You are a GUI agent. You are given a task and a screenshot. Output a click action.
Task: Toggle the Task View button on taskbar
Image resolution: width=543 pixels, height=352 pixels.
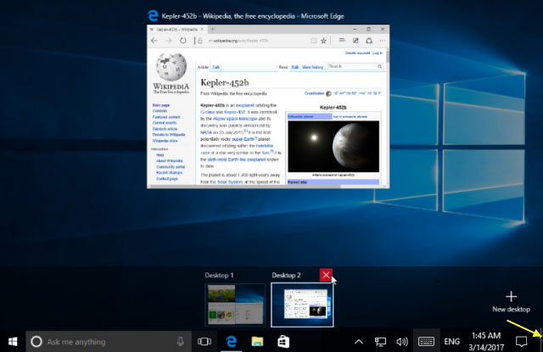204,342
